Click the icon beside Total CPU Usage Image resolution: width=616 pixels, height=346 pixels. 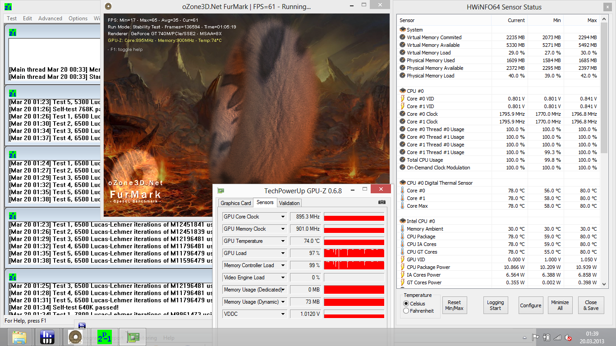point(403,160)
